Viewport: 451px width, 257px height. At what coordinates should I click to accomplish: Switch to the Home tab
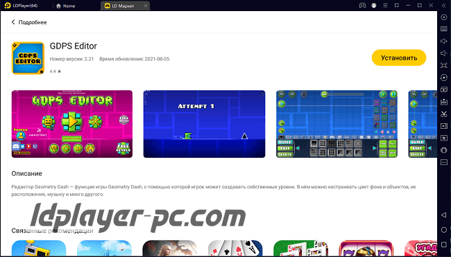(x=66, y=6)
